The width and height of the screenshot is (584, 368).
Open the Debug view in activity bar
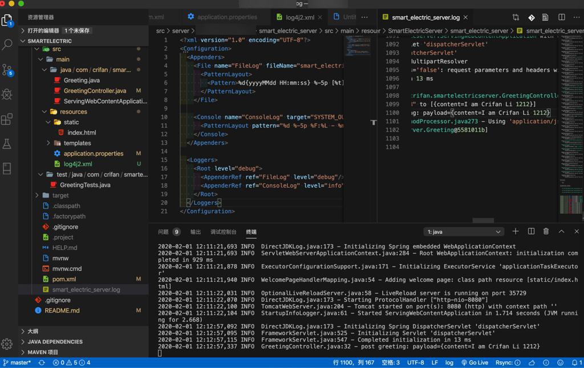pyautogui.click(x=7, y=94)
